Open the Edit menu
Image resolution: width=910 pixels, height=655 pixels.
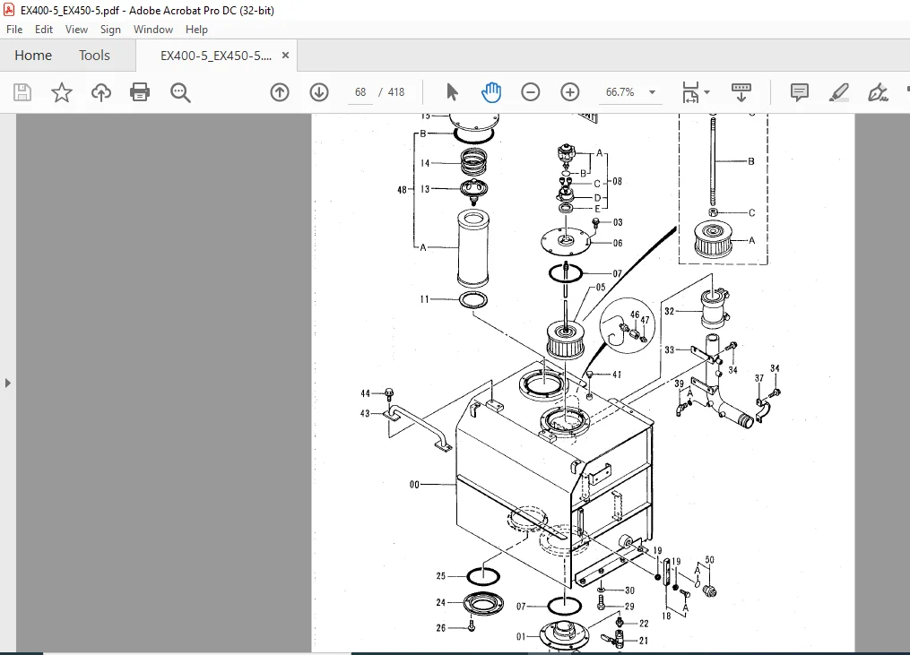click(44, 30)
